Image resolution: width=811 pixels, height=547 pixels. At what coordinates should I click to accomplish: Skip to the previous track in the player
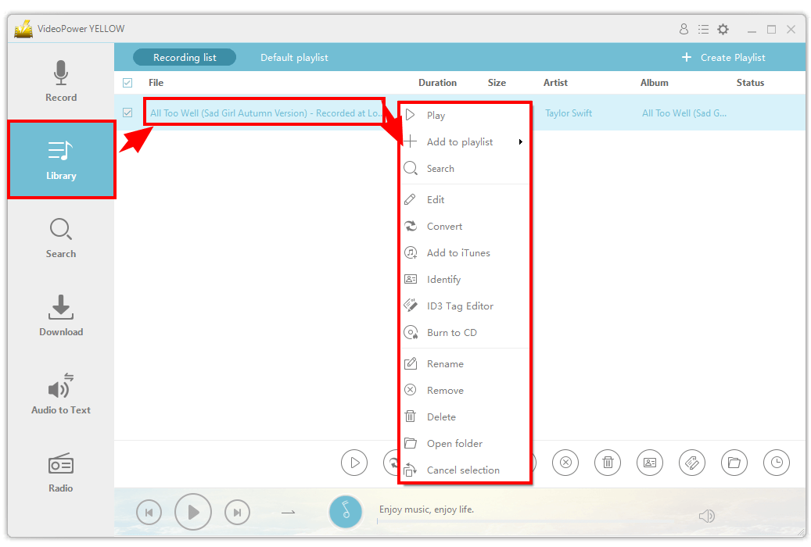click(x=149, y=513)
